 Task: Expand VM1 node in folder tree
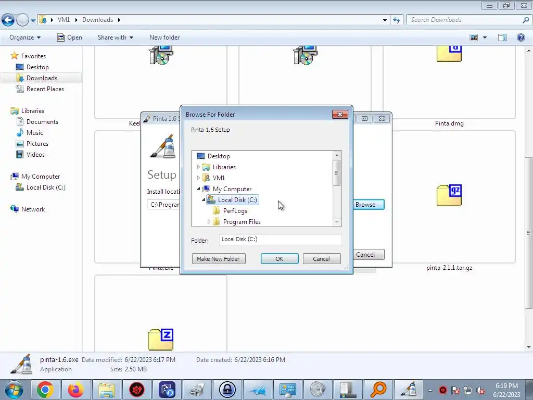(198, 178)
